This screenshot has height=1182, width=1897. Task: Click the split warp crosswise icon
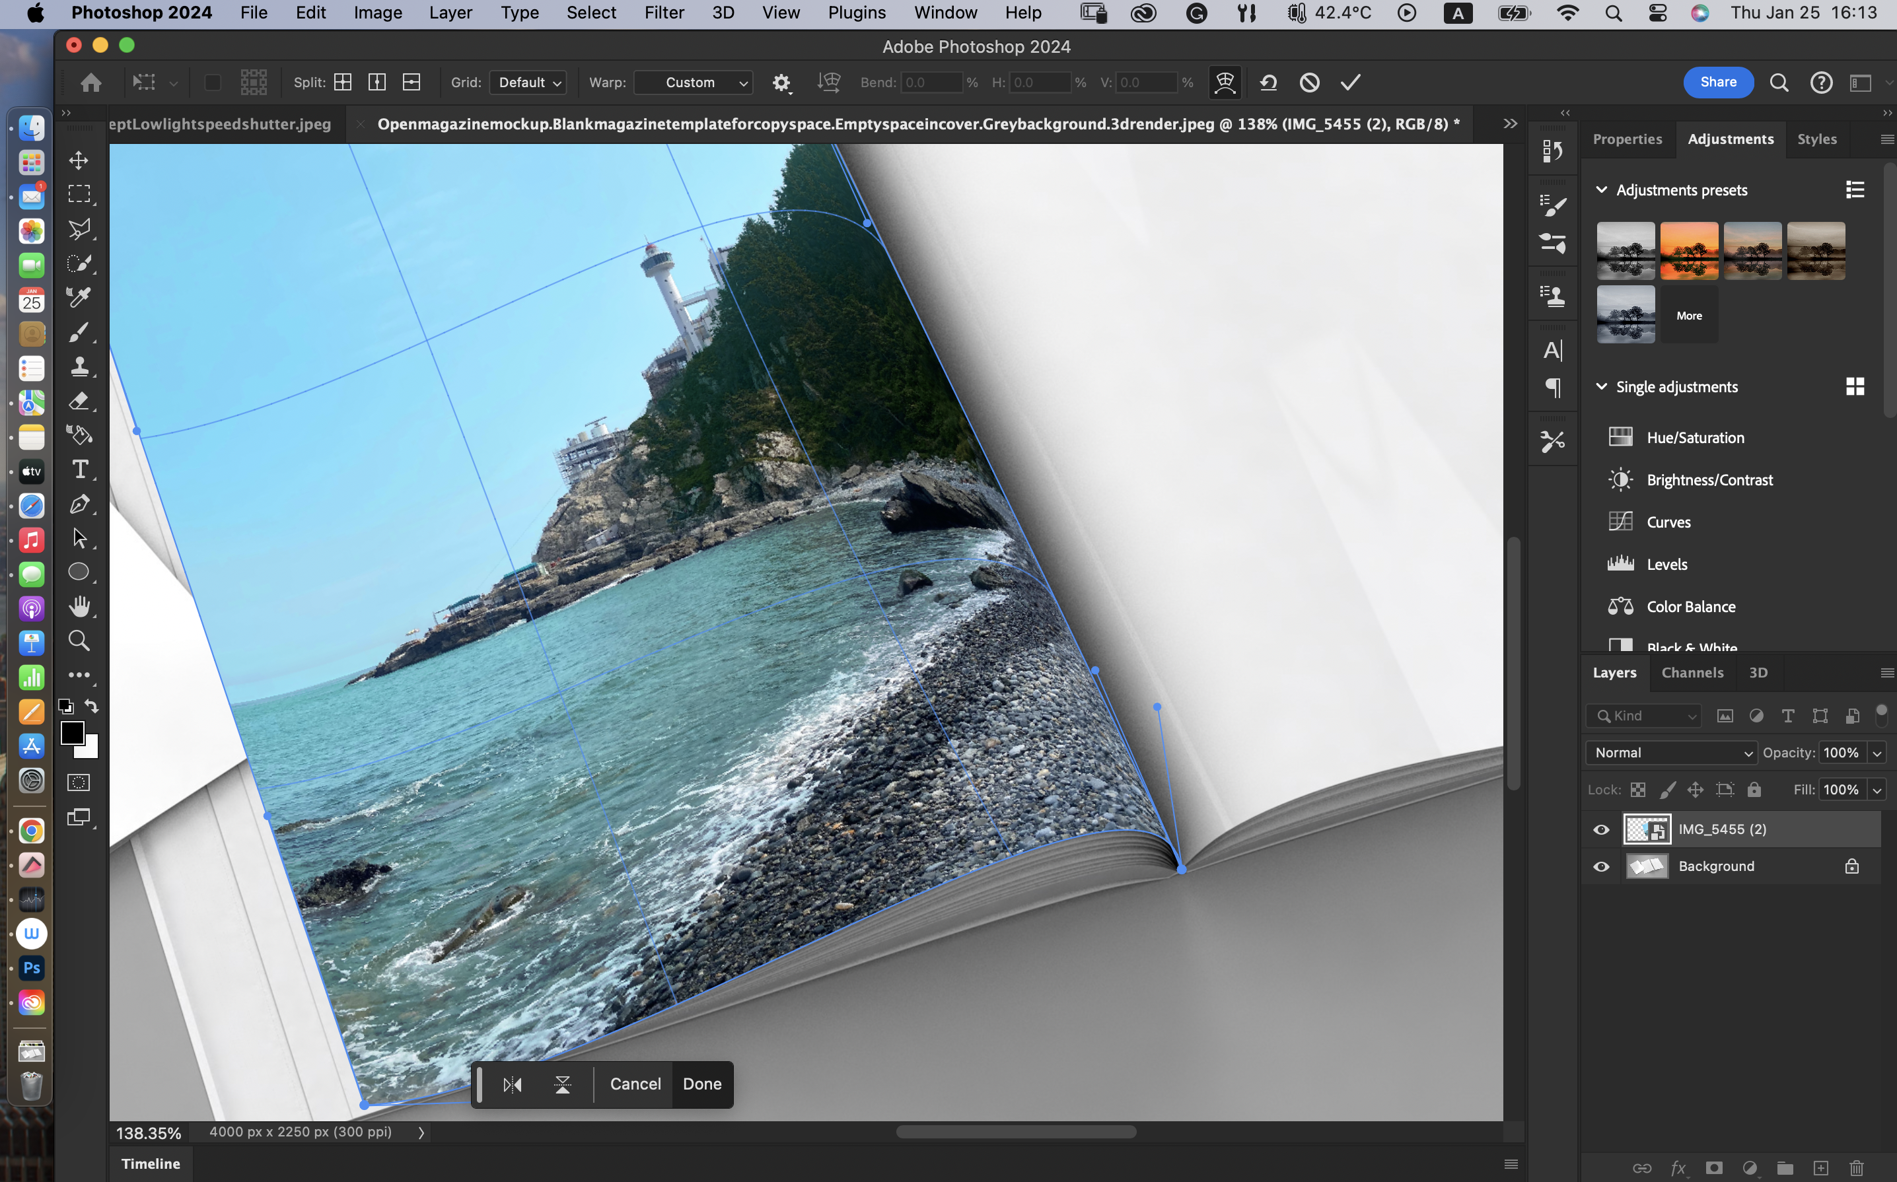tap(343, 82)
